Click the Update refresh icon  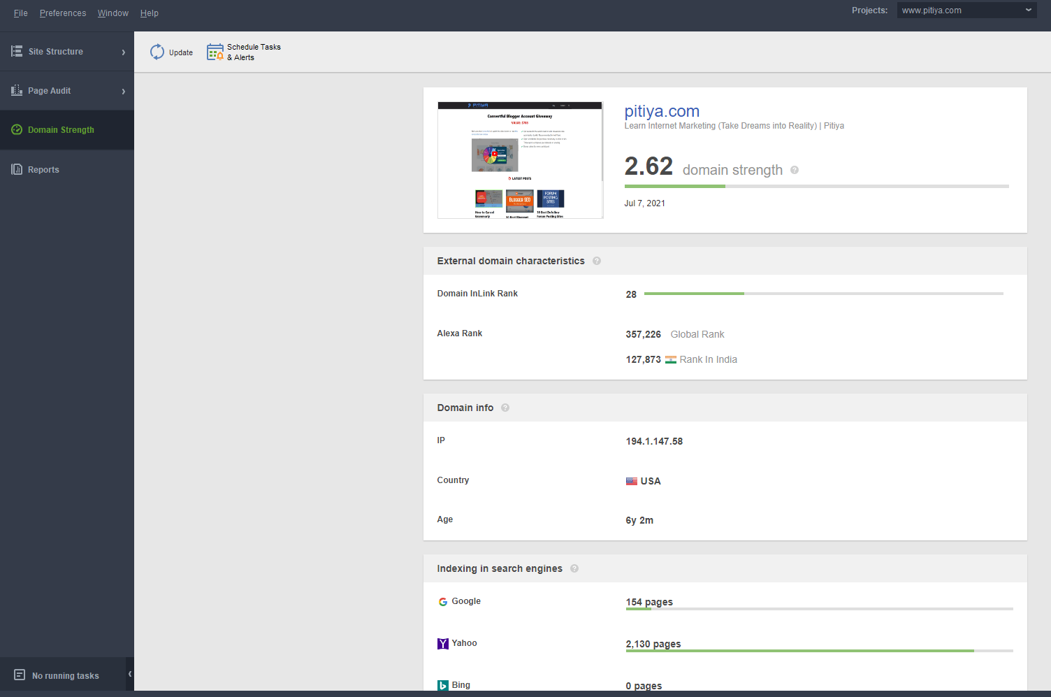pos(157,52)
